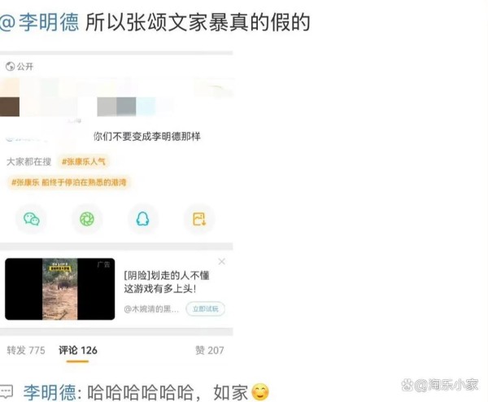Viewport: 488px width, 402px height.
Task: Open the @李明德 mention link
Action: pyautogui.click(x=39, y=23)
